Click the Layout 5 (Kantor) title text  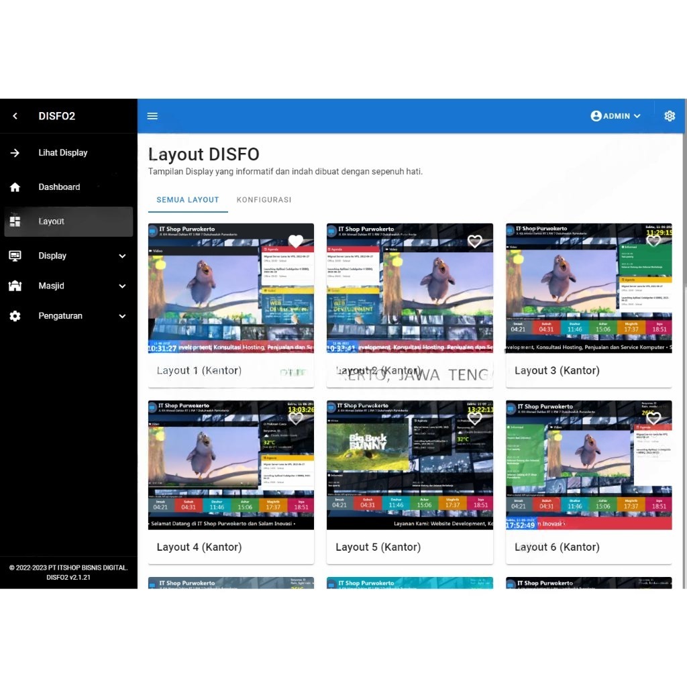[378, 547]
